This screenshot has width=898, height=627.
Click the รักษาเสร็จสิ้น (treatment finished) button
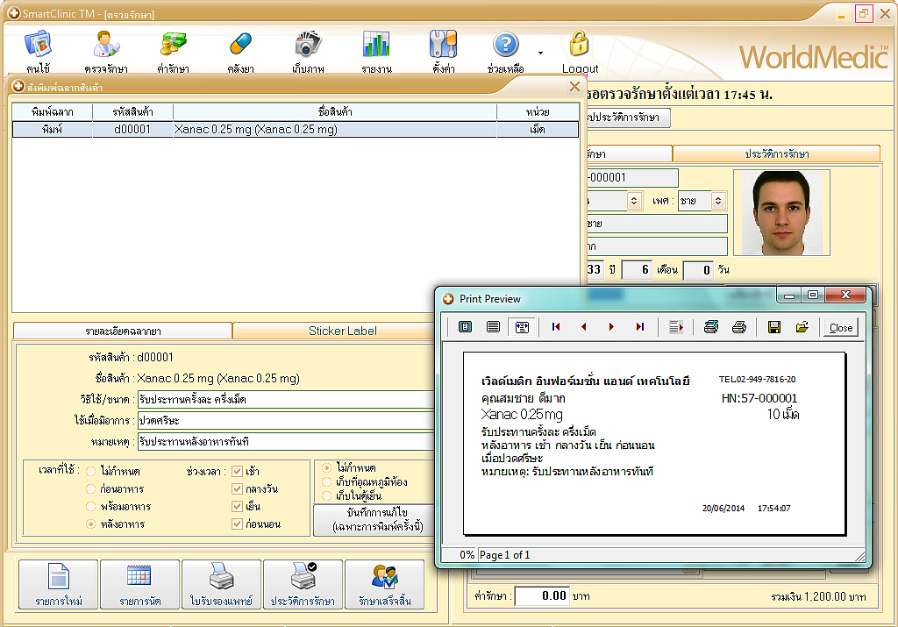click(x=384, y=585)
